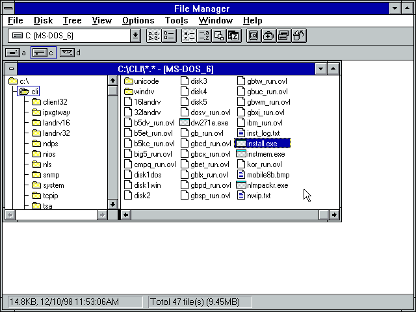Select the disk3 file icon
Image resolution: width=416 pixels, height=312 pixels.
tap(185, 81)
